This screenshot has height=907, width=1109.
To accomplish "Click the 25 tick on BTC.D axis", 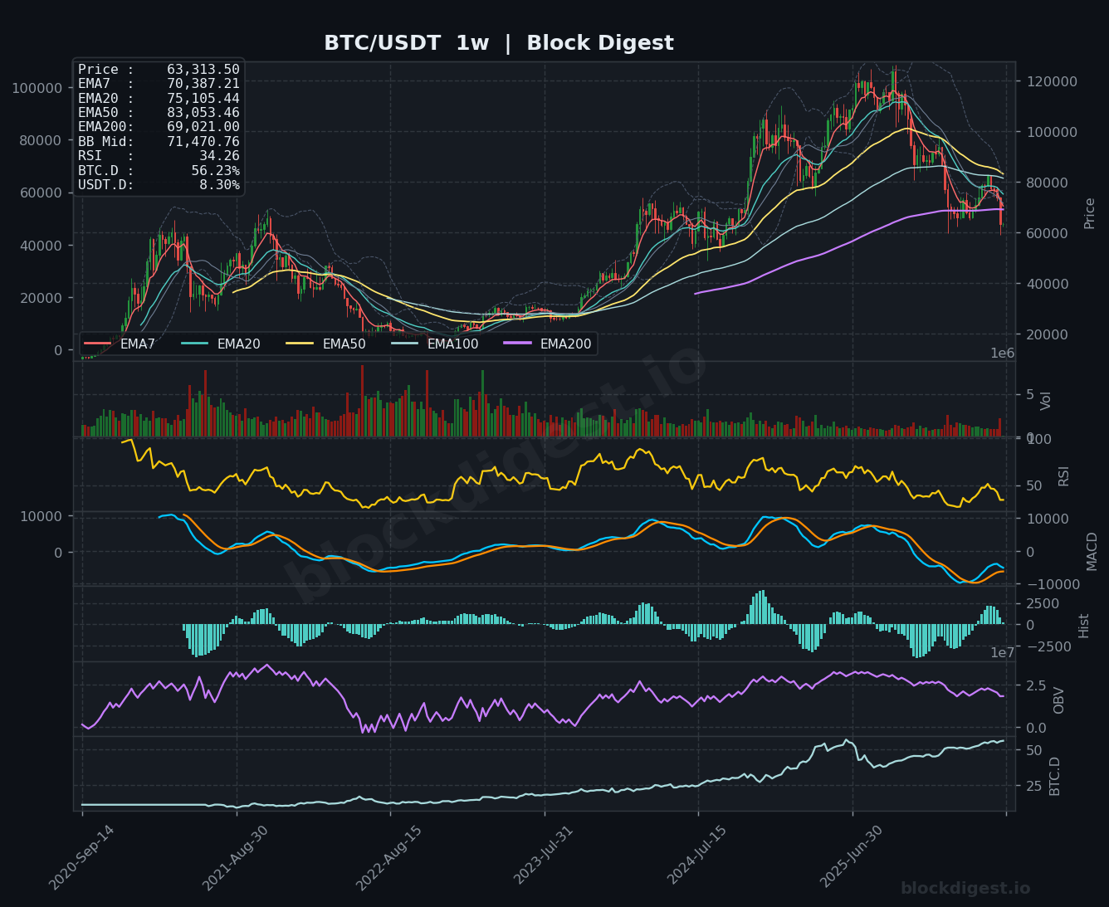I will [1035, 785].
